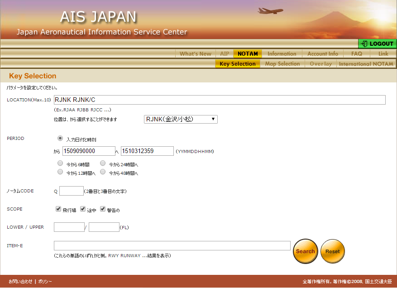Select the 6 hours from now radio
The height and width of the screenshot is (288, 397).
point(60,163)
